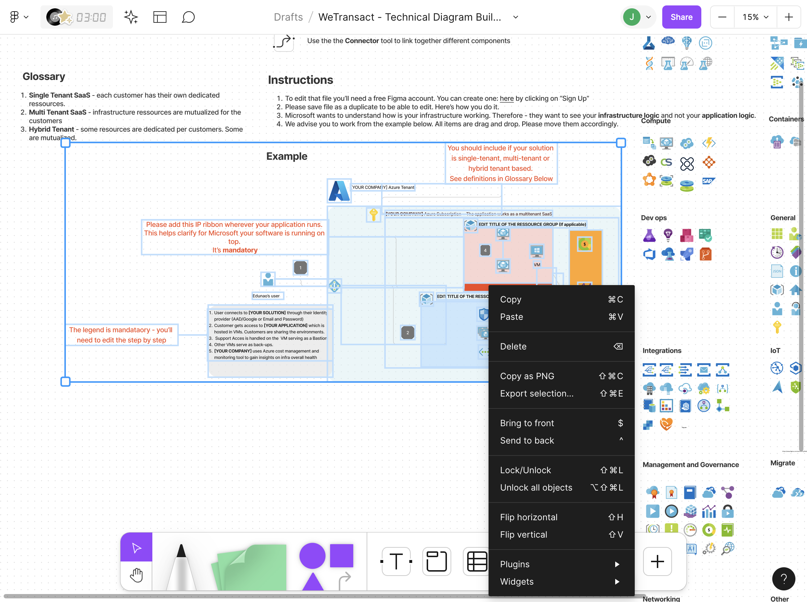
Task: Expand the Plugins submenu
Action: (561, 564)
